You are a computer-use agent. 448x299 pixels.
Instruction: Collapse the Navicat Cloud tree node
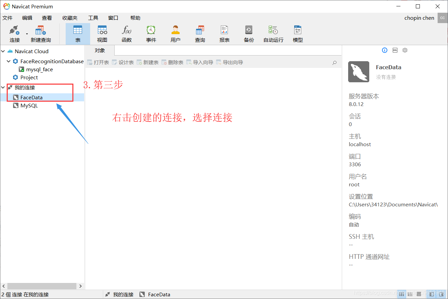(x=3, y=52)
